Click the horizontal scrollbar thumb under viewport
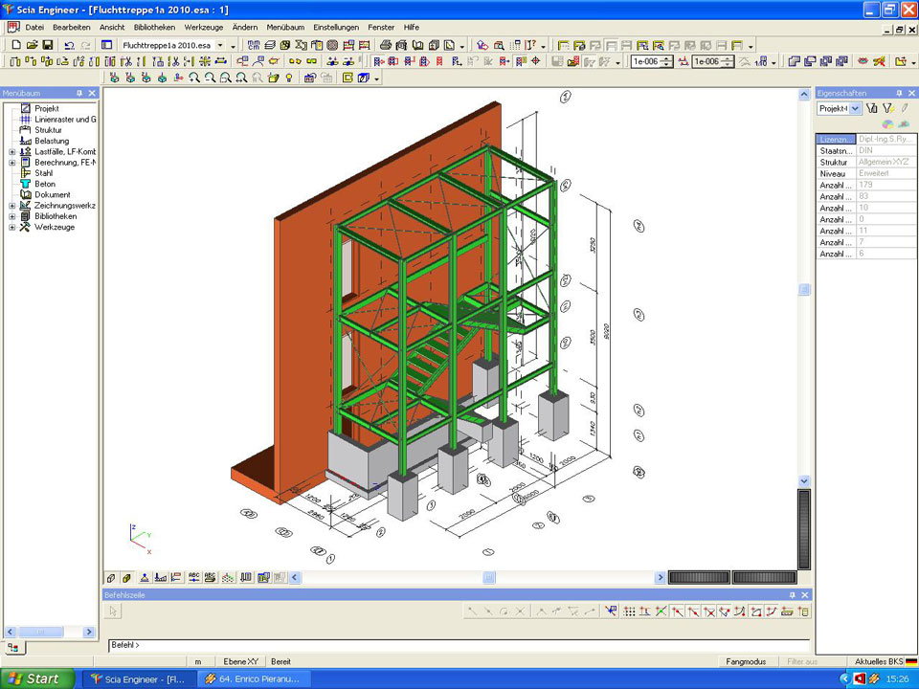 (489, 578)
